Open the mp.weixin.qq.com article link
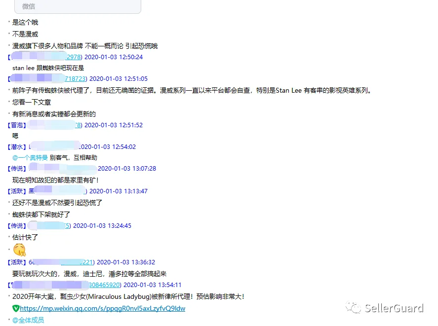This screenshot has height=326, width=438. [103, 308]
